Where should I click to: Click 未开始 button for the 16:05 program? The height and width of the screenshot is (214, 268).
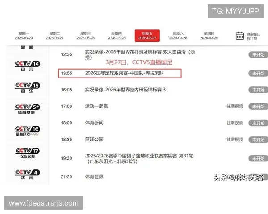tap(258, 90)
